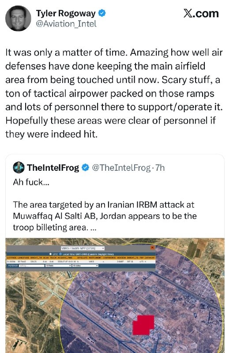Open the @TheIntelFrog handle link
The width and height of the screenshot is (230, 353).
121,168
